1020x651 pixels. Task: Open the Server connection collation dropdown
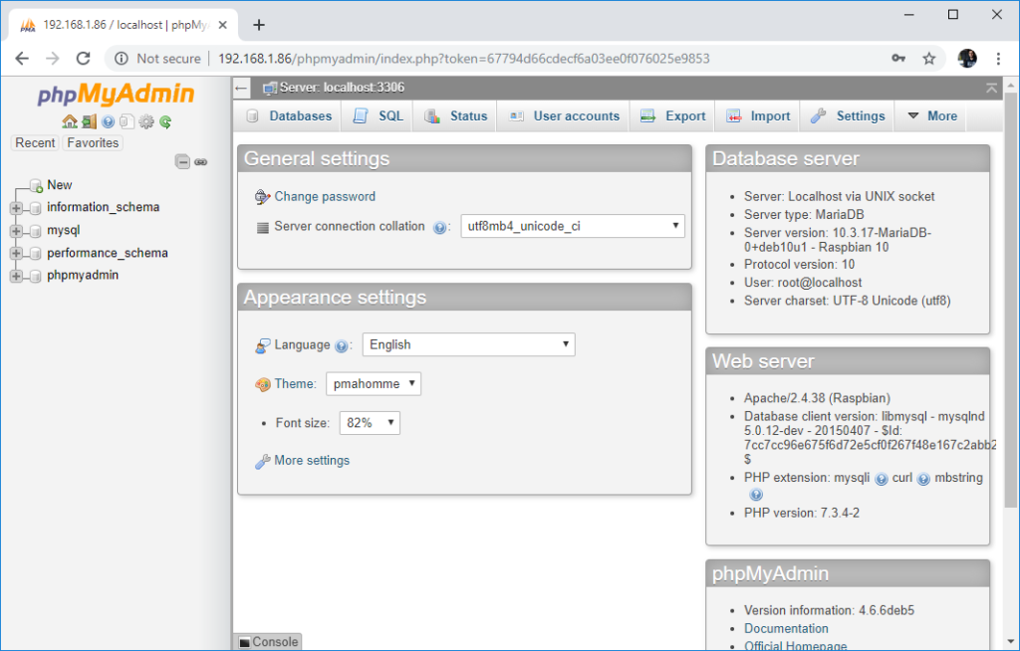[x=572, y=226]
